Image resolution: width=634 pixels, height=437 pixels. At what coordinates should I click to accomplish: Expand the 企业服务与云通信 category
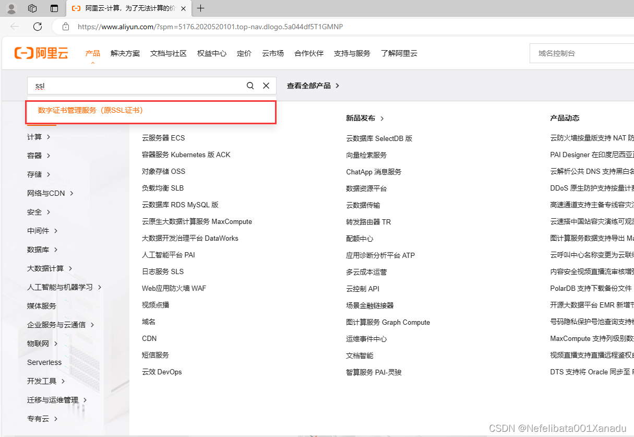[x=61, y=325]
